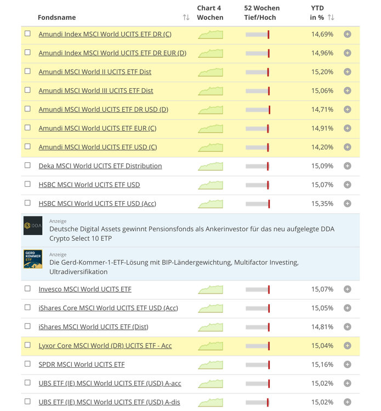
Task: Click 52-week range bar for HSBC USD (Acc)
Action: coord(258,204)
